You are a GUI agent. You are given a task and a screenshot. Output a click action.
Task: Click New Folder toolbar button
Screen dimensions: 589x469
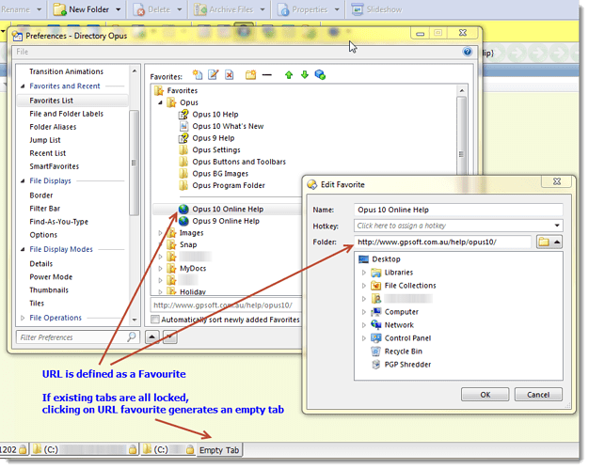click(82, 9)
